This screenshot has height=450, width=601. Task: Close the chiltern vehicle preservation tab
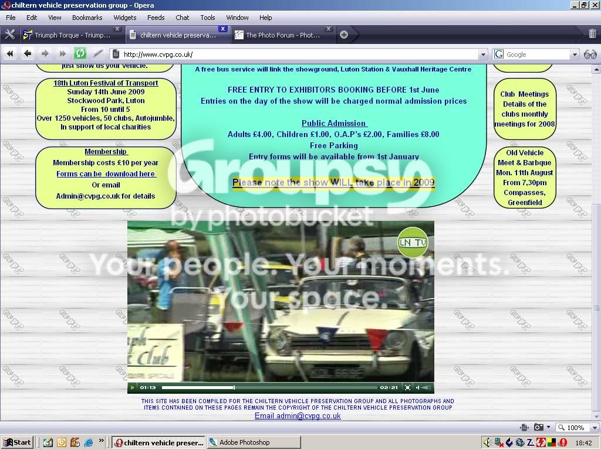222,29
